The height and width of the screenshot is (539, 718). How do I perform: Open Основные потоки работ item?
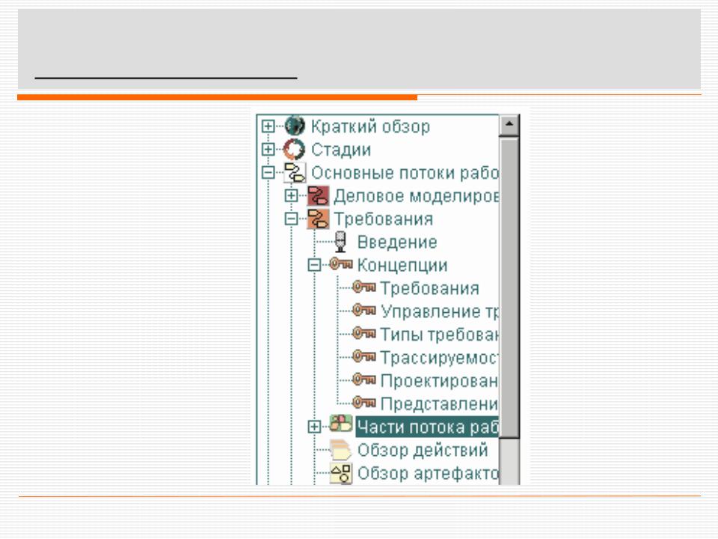pyautogui.click(x=405, y=173)
